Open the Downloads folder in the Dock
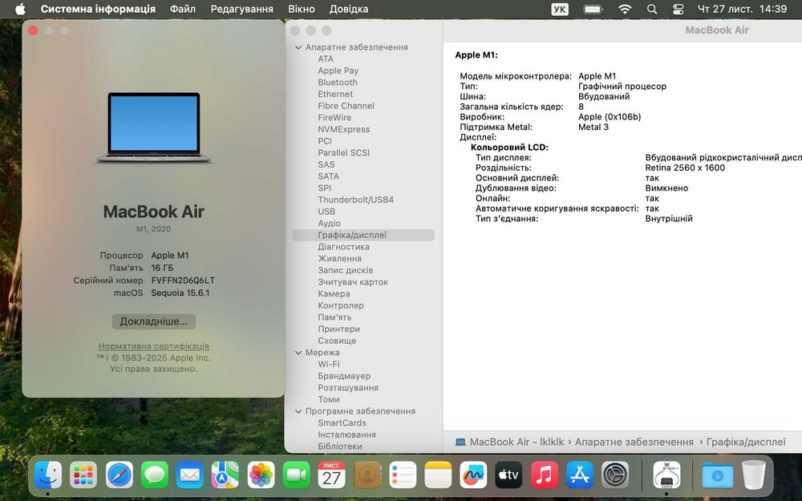Image resolution: width=802 pixels, height=501 pixels. pos(717,475)
